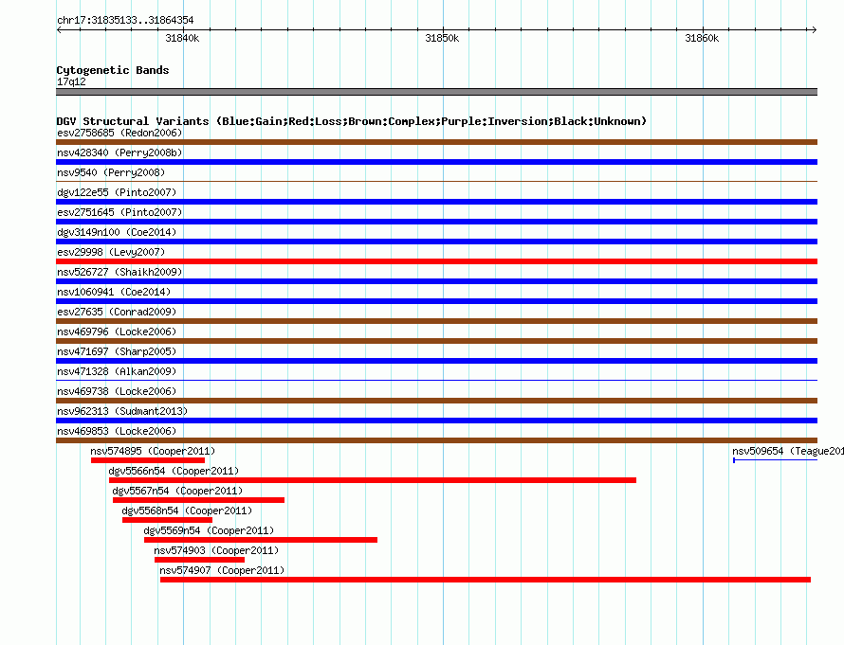Click dgv5568n54 (Cooper2011) label

pyautogui.click(x=187, y=511)
